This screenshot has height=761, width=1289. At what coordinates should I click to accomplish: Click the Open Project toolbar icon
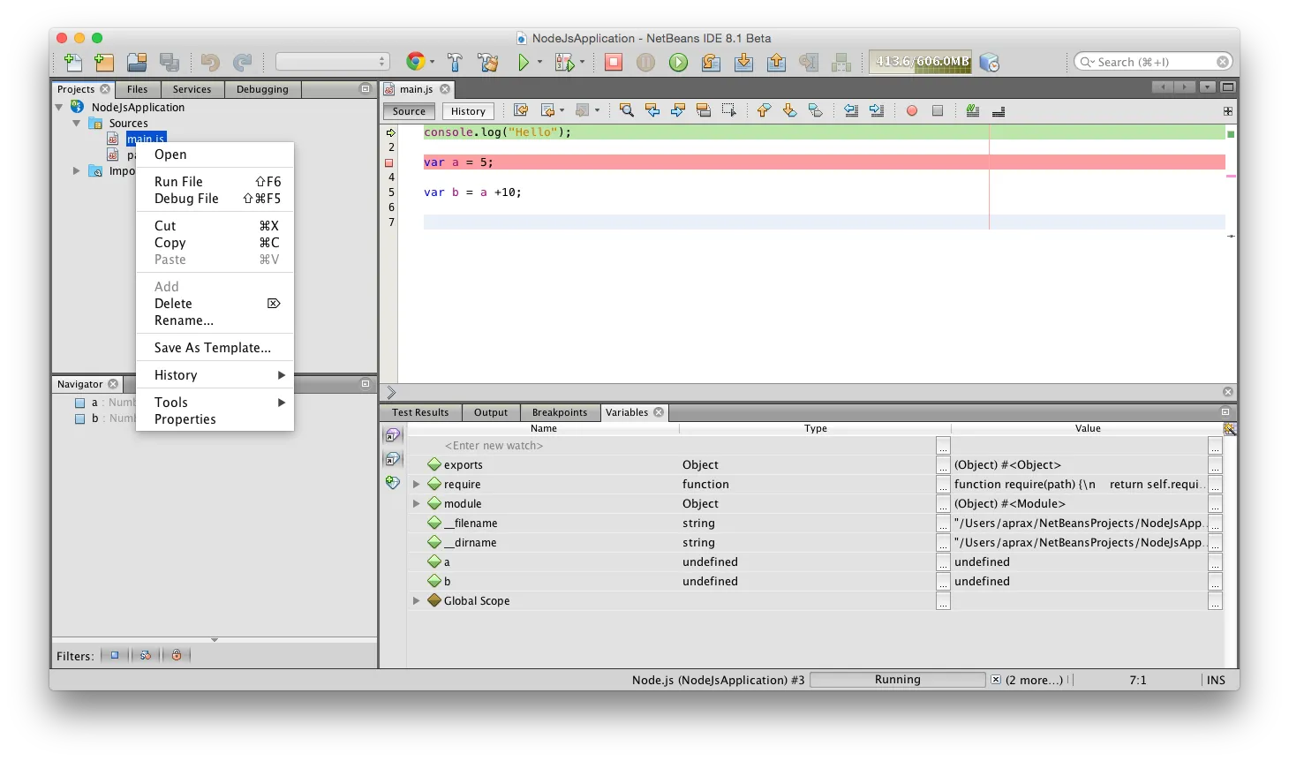tap(137, 62)
